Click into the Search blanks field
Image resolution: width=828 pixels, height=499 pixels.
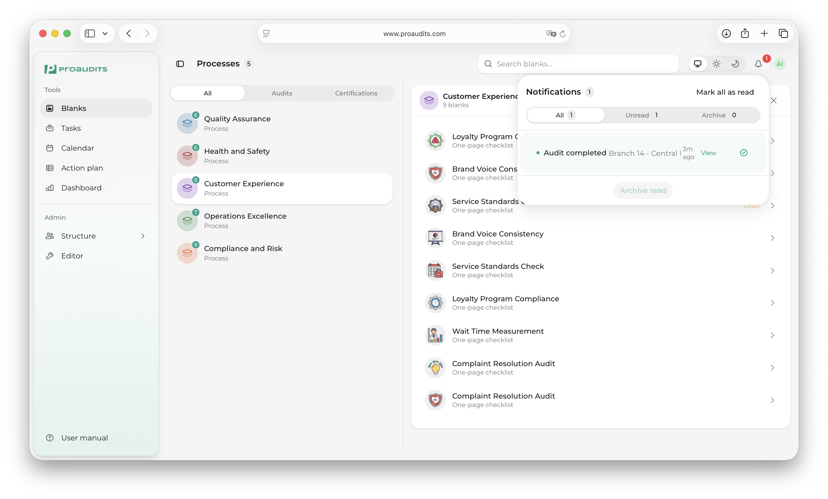[578, 64]
